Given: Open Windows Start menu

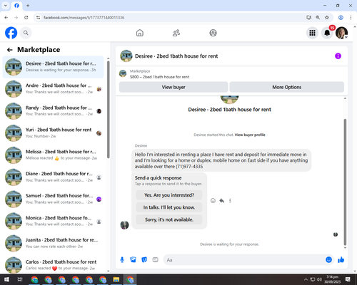Looking at the screenshot, I should pos(6,279).
